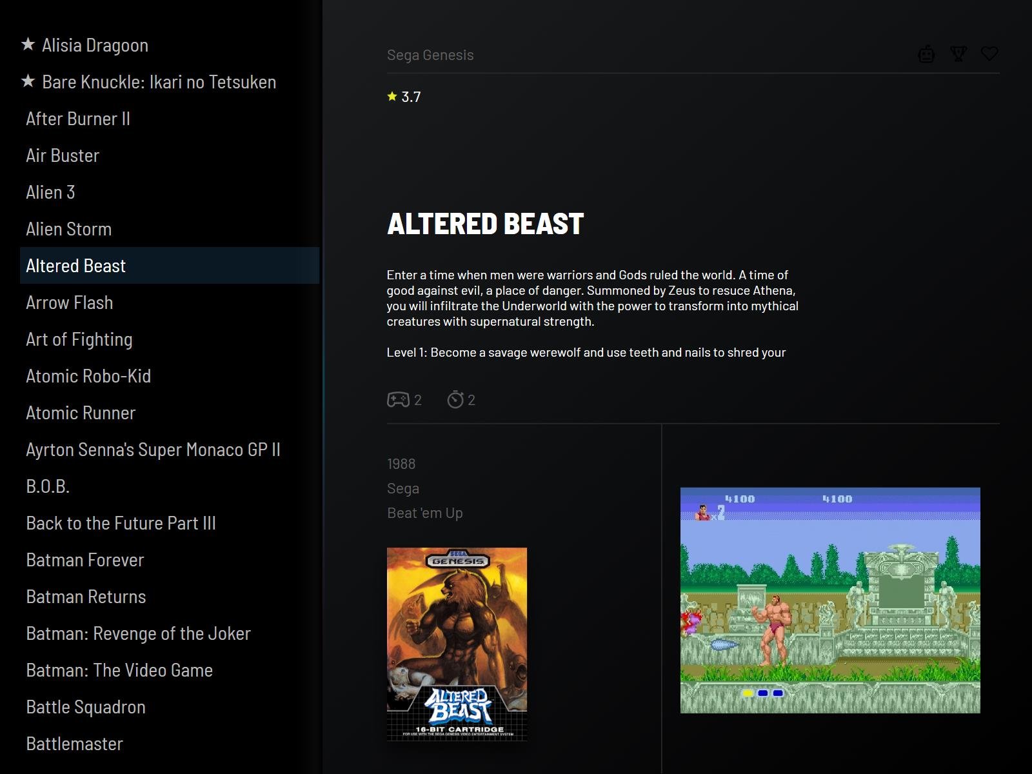Click the star beside Alisia Dragoon
Viewport: 1032px width, 774px height.
(28, 45)
